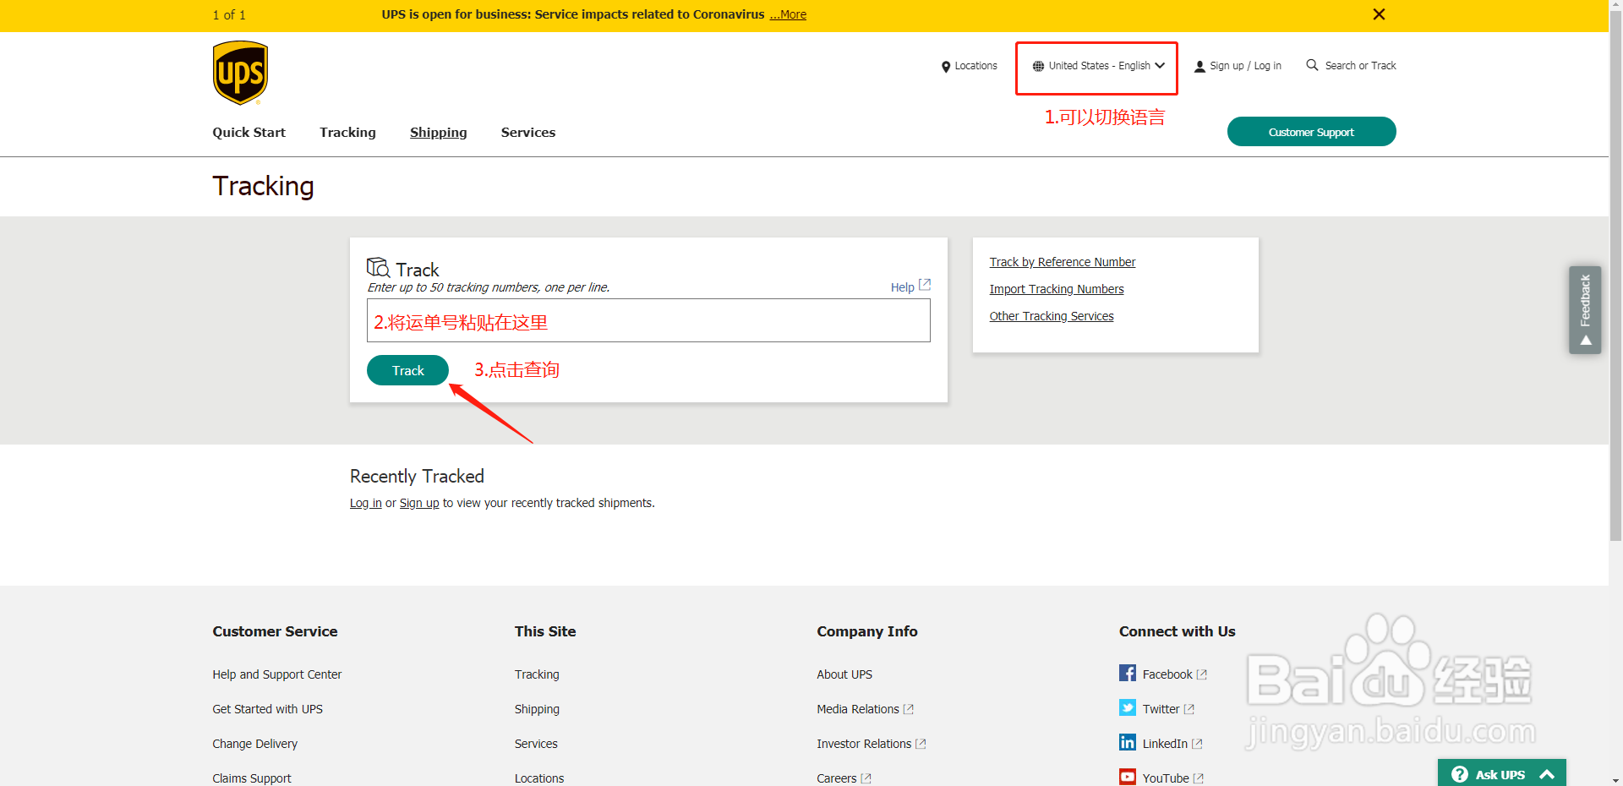Expand Ask UPS with the up chevron

pos(1547,774)
